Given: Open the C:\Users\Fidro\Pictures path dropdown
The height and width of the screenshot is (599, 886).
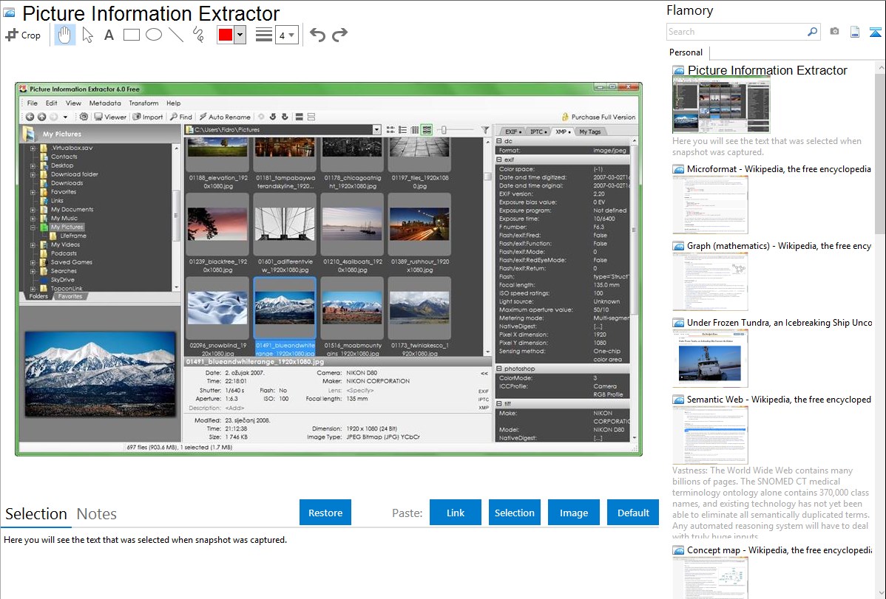Looking at the screenshot, I should tap(377, 130).
